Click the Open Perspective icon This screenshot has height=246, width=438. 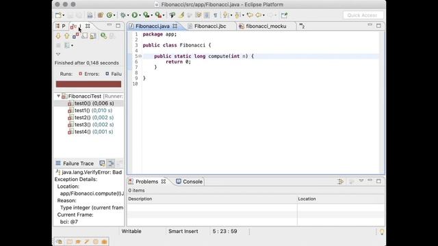pyautogui.click(x=284, y=15)
